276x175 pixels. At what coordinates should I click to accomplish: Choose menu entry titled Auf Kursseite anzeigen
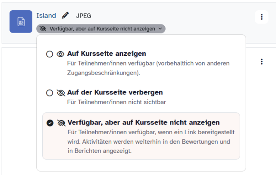coord(107,54)
